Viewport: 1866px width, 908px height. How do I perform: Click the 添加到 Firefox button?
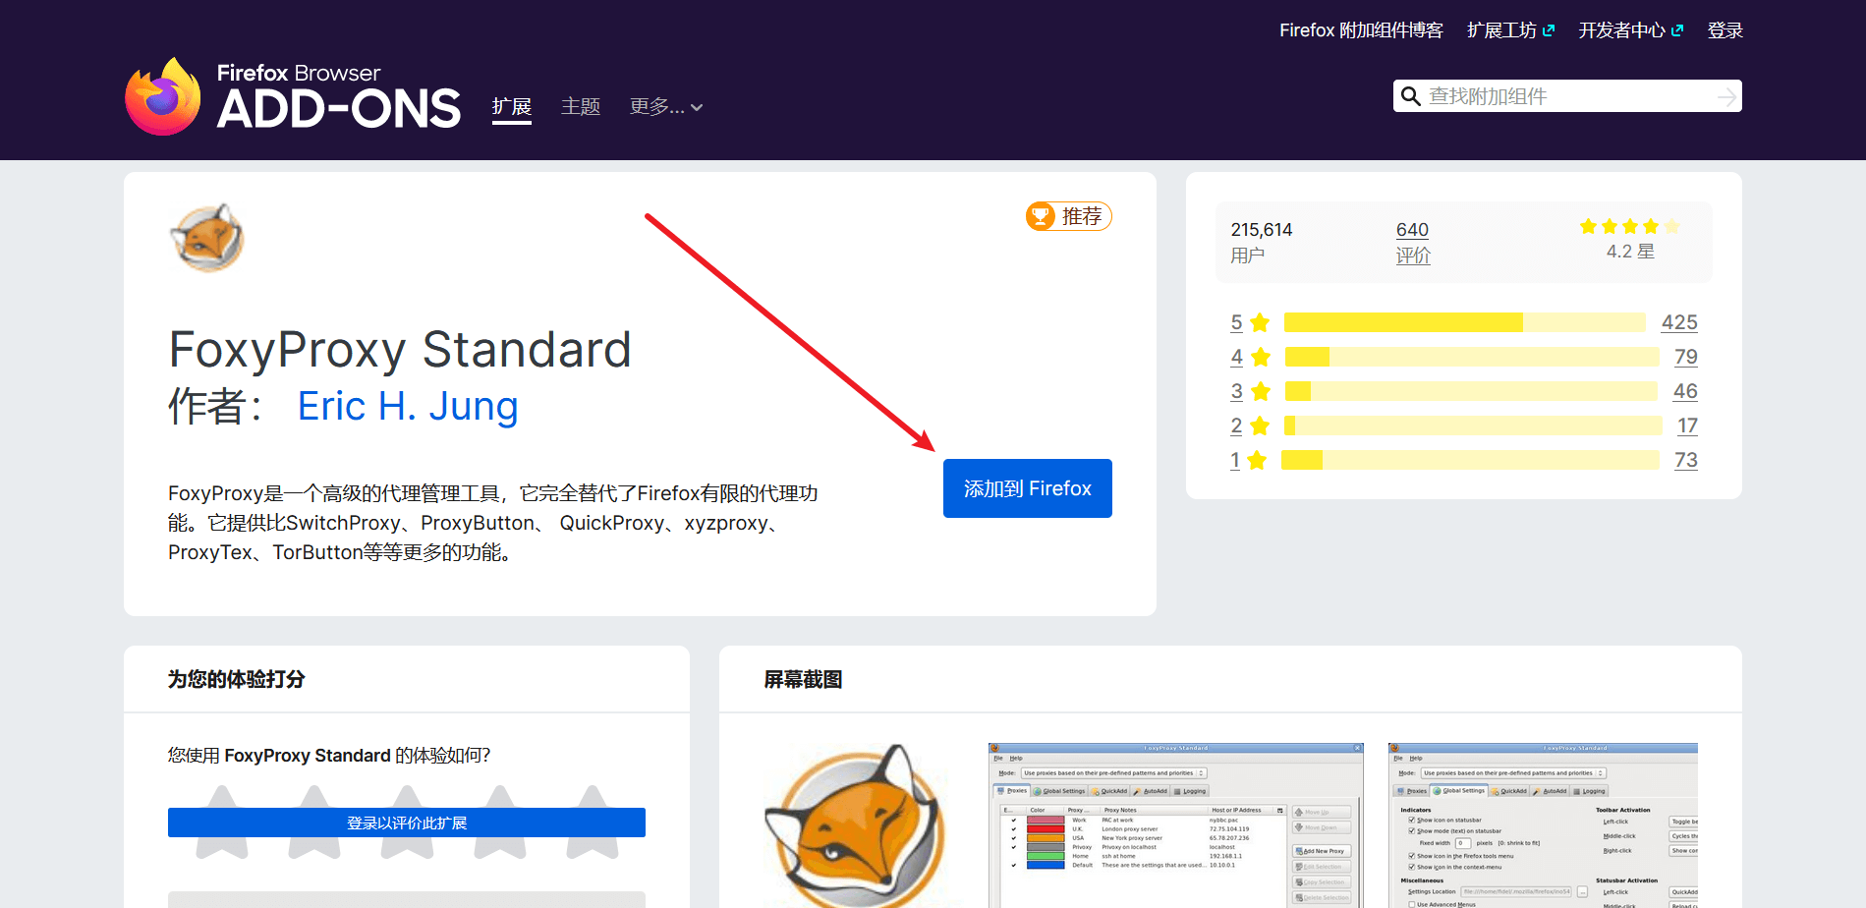coord(1028,488)
